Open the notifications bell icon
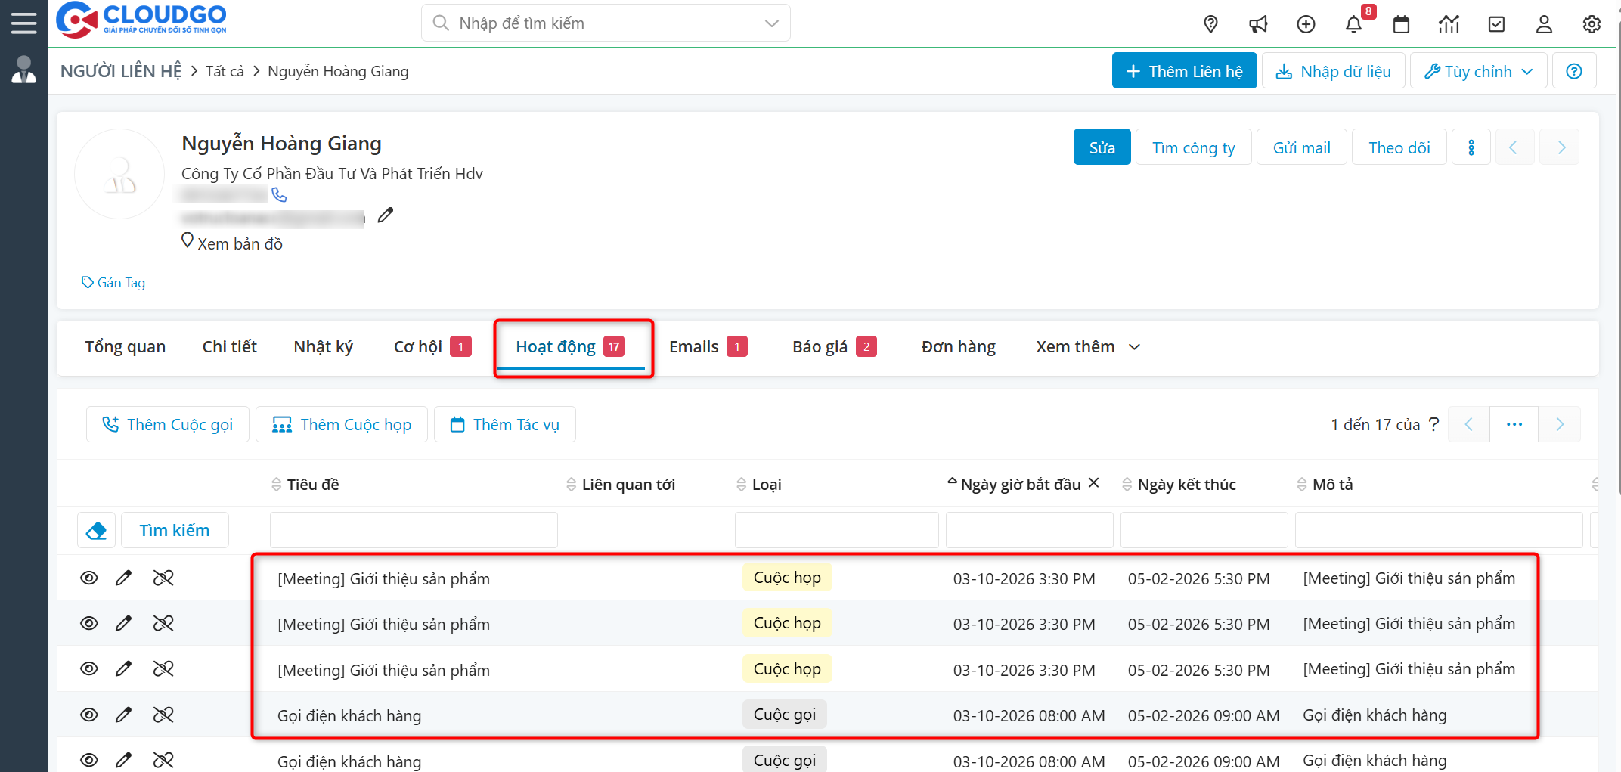 pos(1353,24)
